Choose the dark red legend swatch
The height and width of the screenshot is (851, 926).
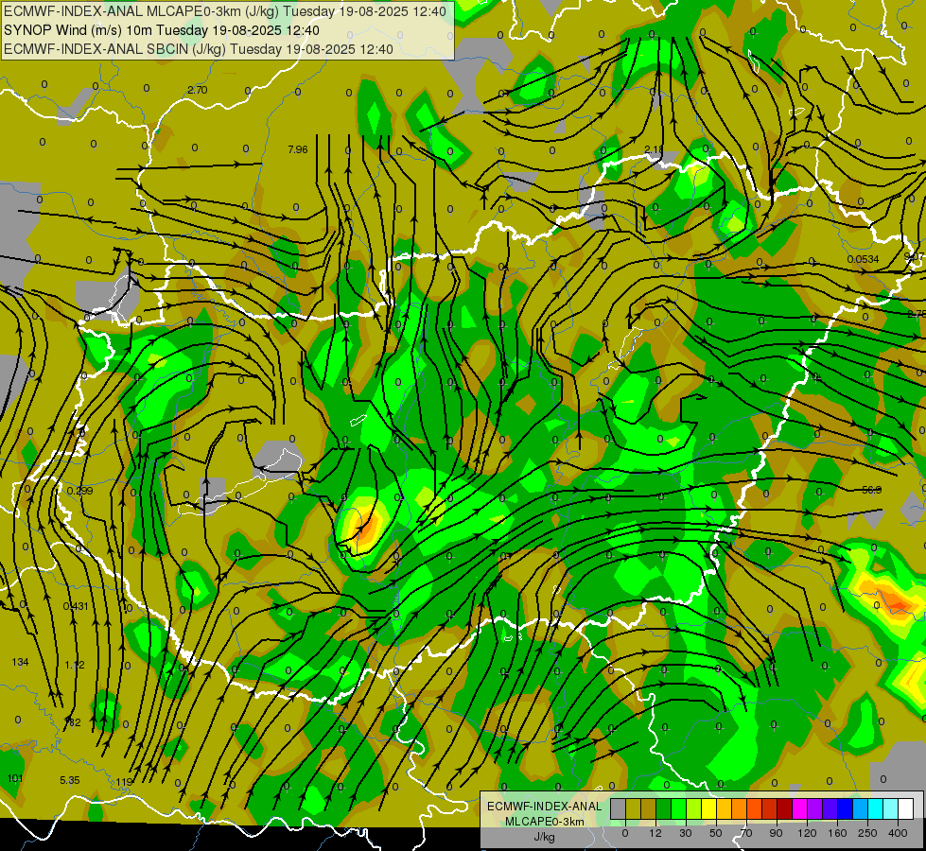pyautogui.click(x=785, y=808)
